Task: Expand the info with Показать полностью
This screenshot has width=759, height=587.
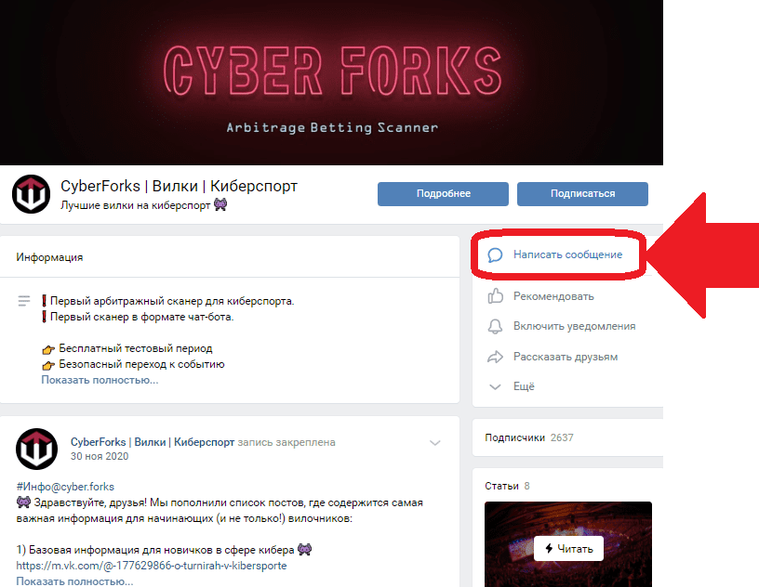Action: click(x=100, y=380)
